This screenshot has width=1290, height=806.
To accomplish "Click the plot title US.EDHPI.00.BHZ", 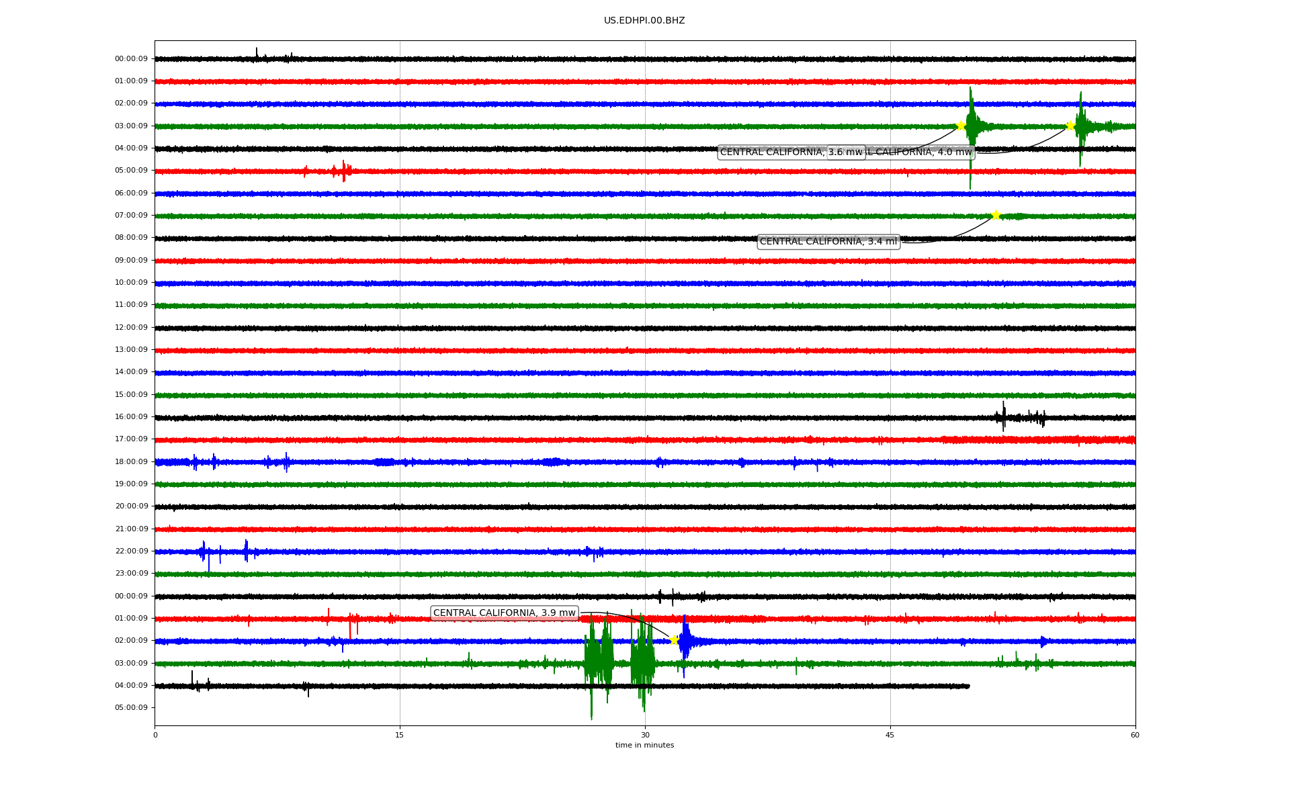I will click(644, 21).
